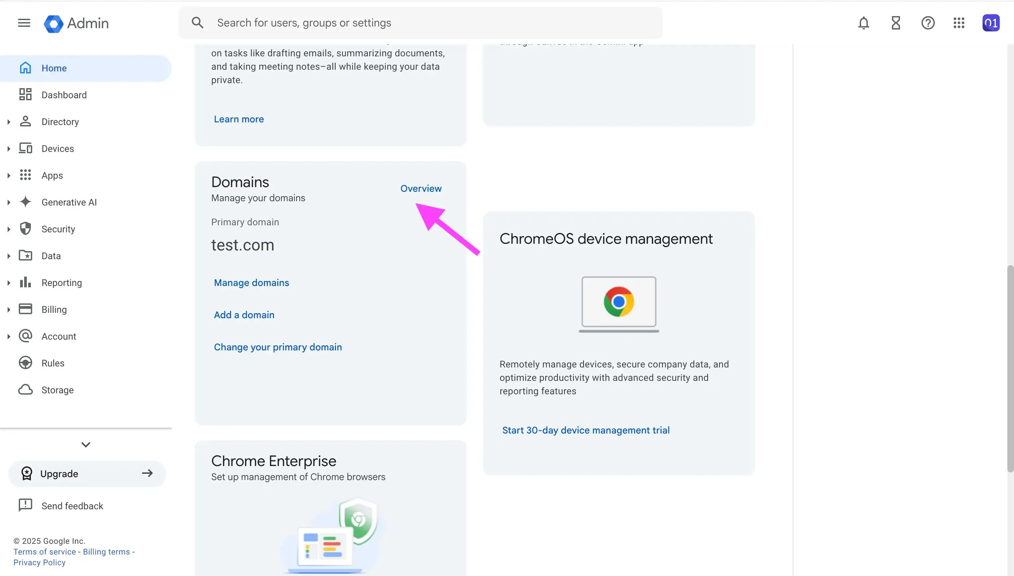Image resolution: width=1014 pixels, height=576 pixels.
Task: Open the account avatar menu
Action: pyautogui.click(x=991, y=22)
